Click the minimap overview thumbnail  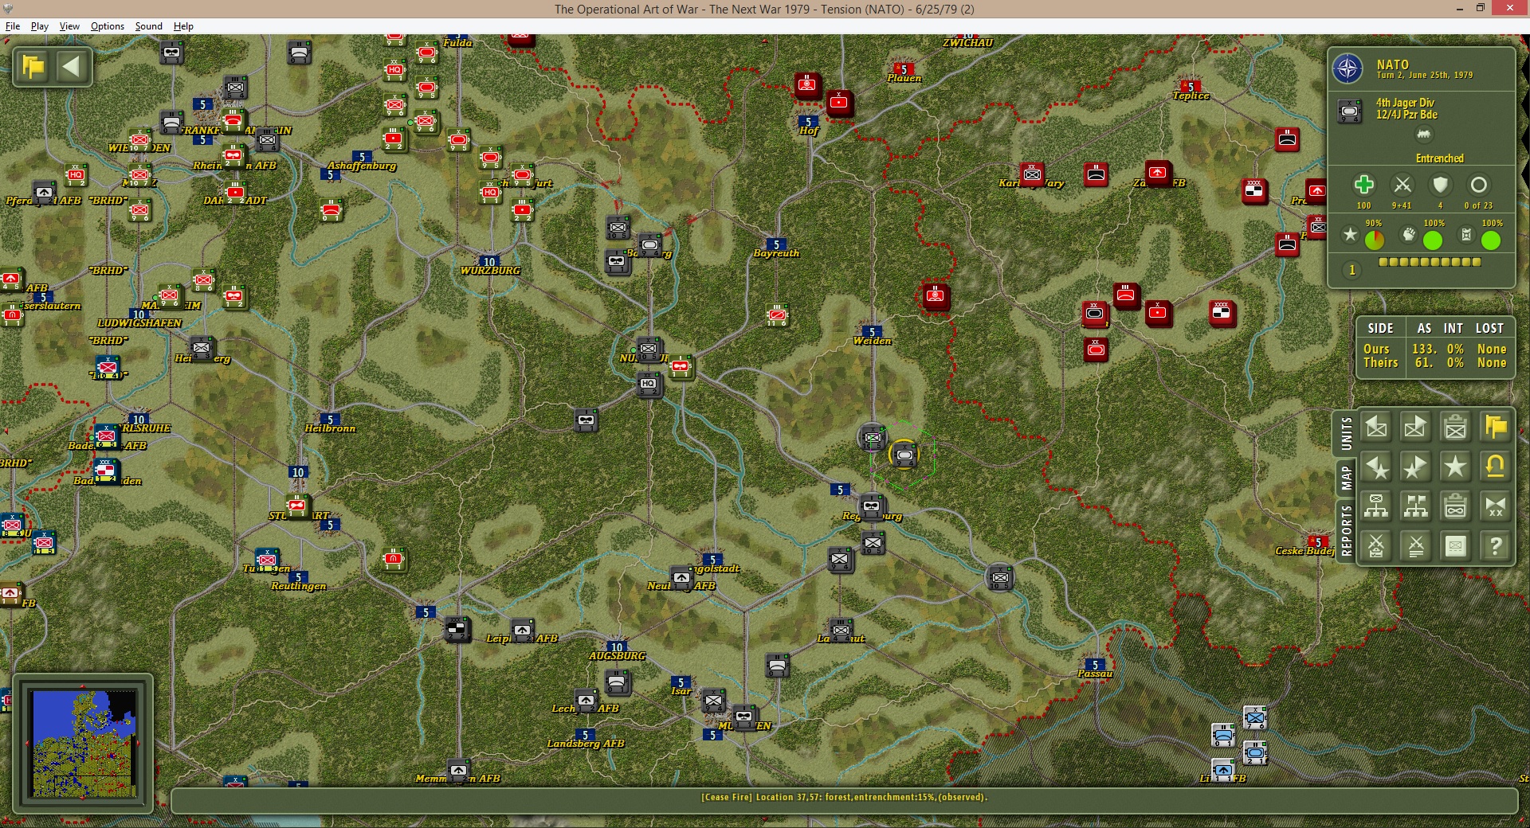pyautogui.click(x=83, y=744)
